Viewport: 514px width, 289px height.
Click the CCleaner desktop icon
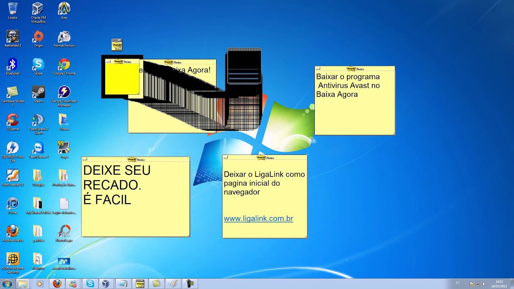12,122
